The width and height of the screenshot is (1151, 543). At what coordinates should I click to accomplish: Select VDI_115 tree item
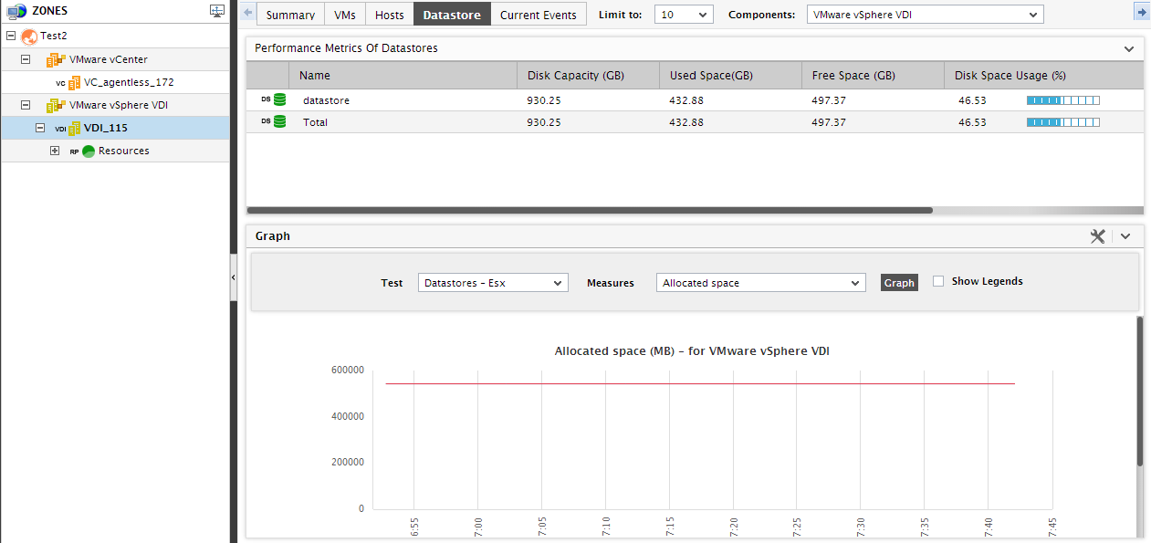click(x=106, y=128)
